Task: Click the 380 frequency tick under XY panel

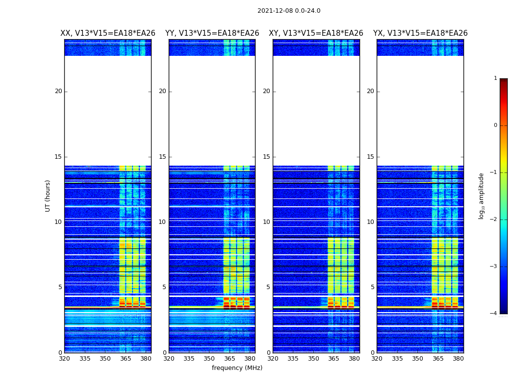Action: [354, 359]
